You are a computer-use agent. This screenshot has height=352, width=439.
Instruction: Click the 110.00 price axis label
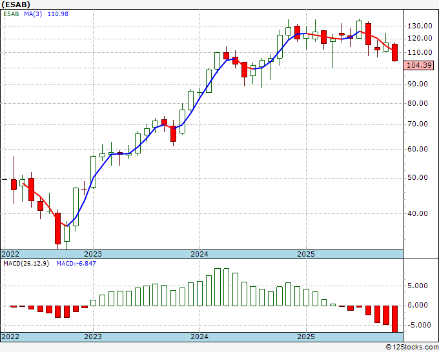(420, 52)
